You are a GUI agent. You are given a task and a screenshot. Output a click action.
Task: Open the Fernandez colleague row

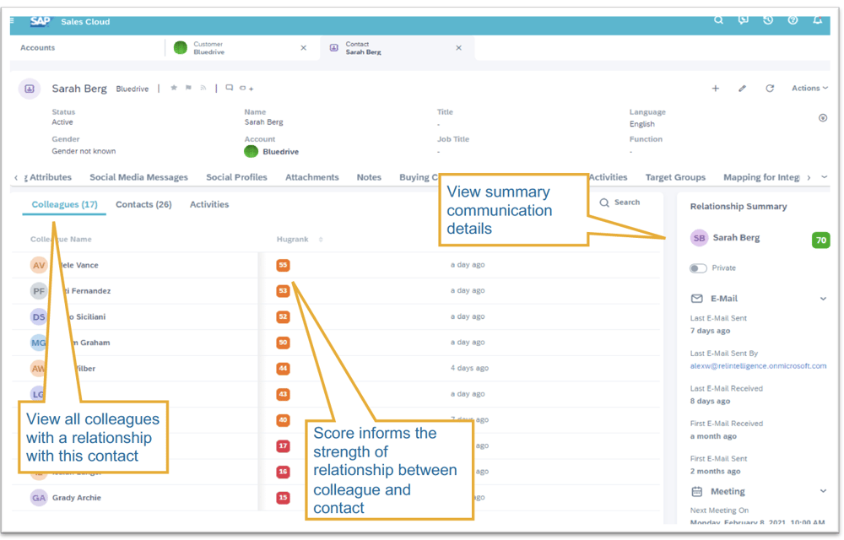tap(337, 291)
